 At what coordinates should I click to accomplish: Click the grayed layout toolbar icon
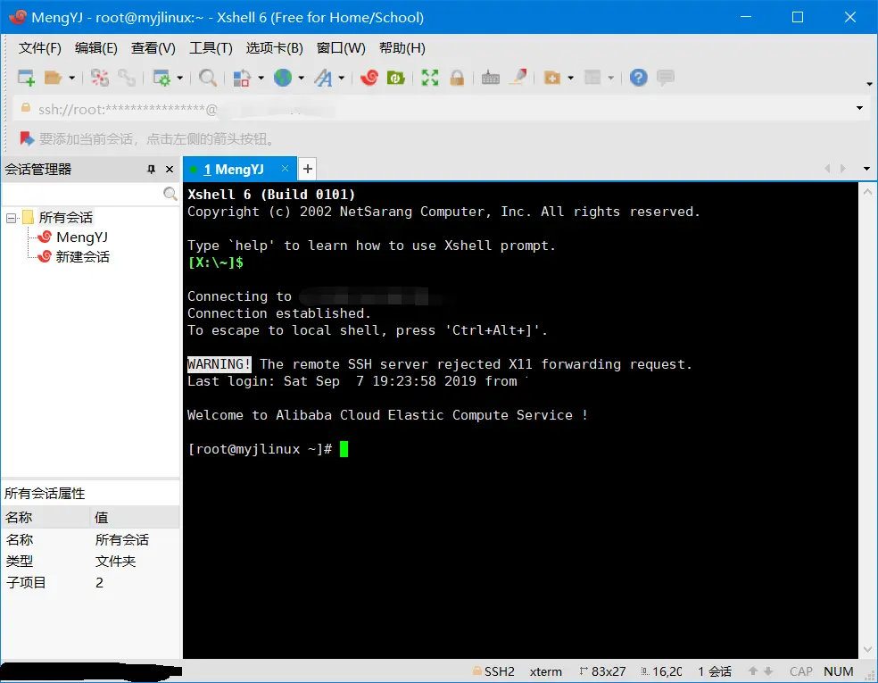(x=592, y=78)
